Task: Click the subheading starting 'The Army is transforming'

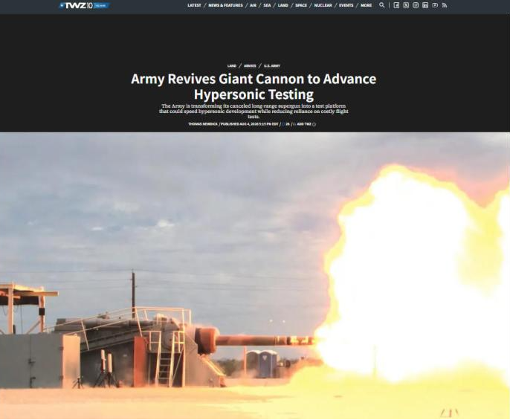Action: point(254,112)
